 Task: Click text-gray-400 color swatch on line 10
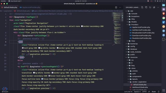coord(23,48)
